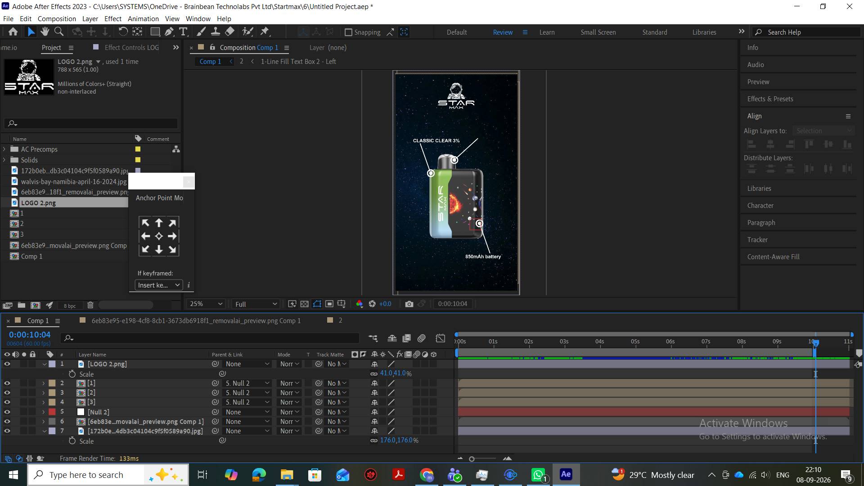The image size is (864, 486).
Task: Select the Puppet Pin tool
Action: click(x=265, y=31)
